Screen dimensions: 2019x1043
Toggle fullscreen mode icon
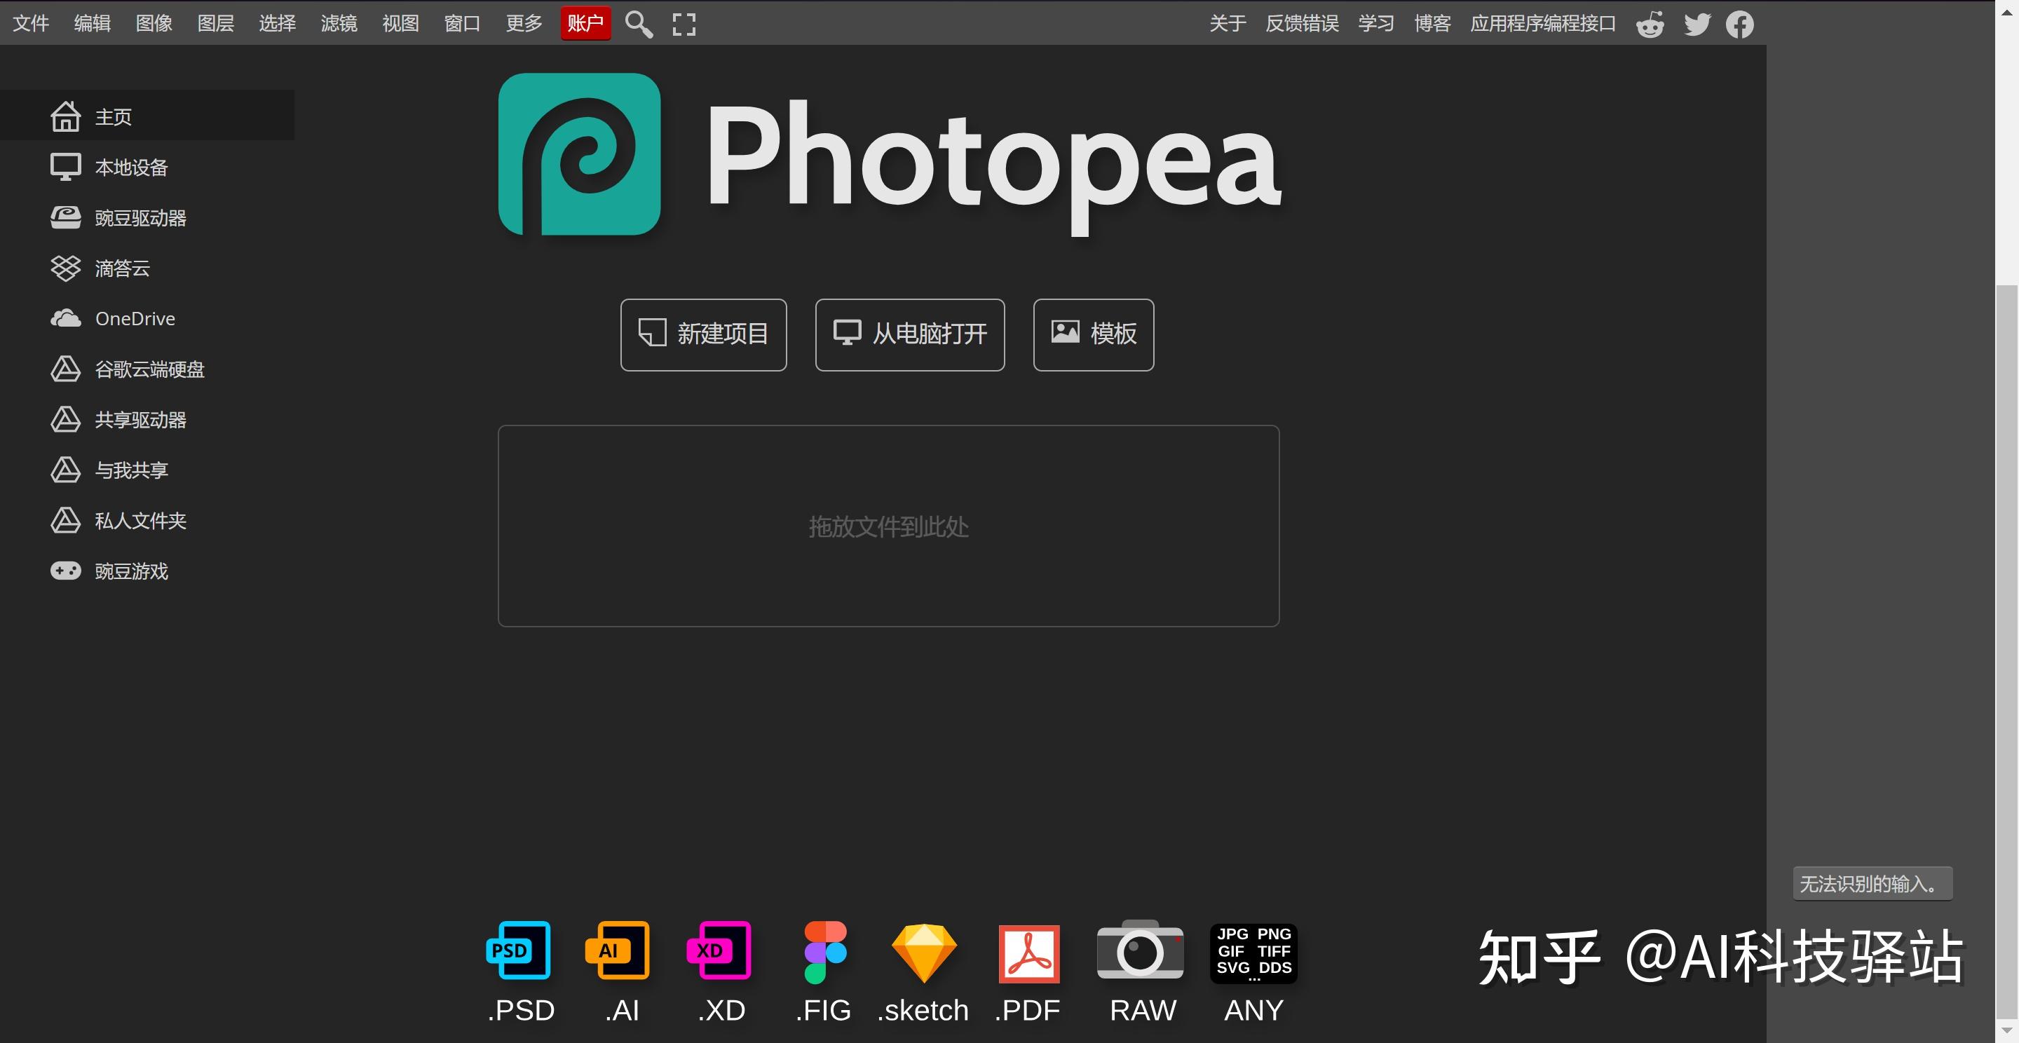click(x=684, y=25)
